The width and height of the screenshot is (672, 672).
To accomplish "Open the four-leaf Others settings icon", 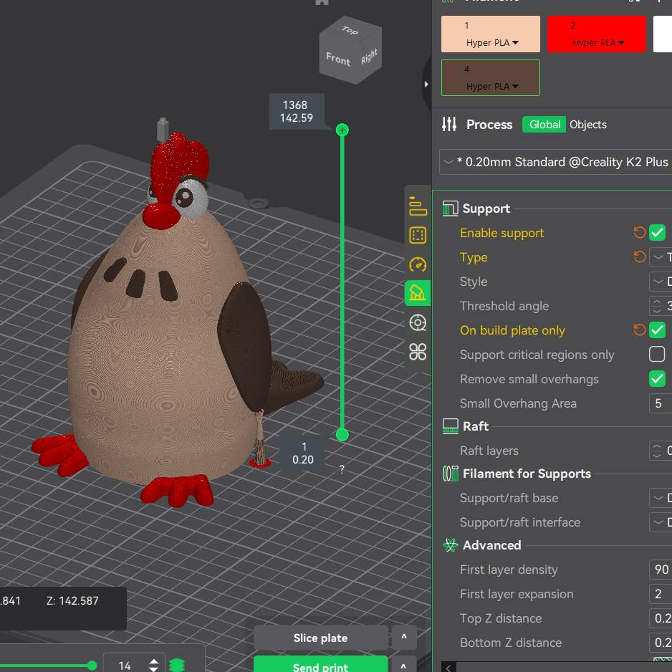I will 418,351.
